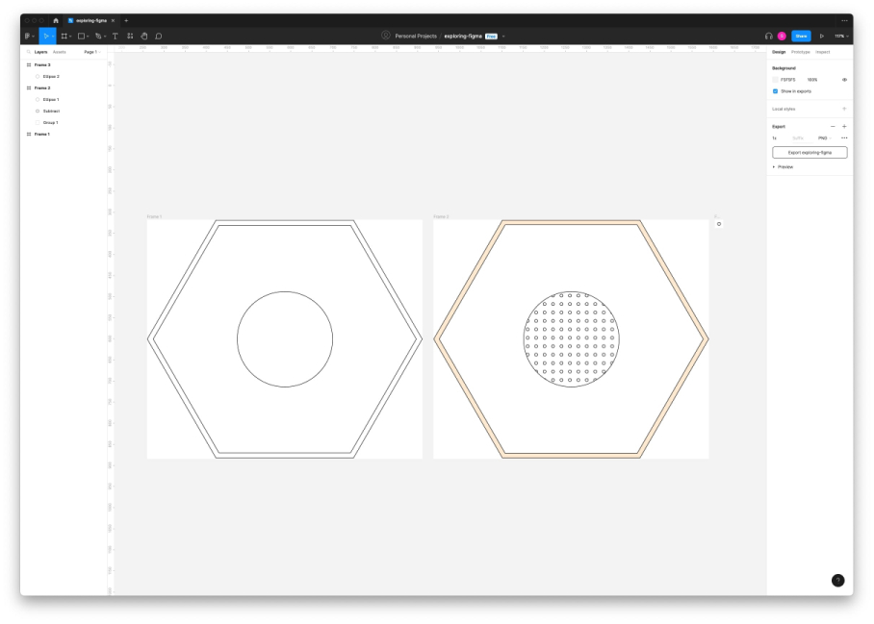This screenshot has height=624, width=874.
Task: Search layers with magnifier icon
Action: [x=29, y=52]
